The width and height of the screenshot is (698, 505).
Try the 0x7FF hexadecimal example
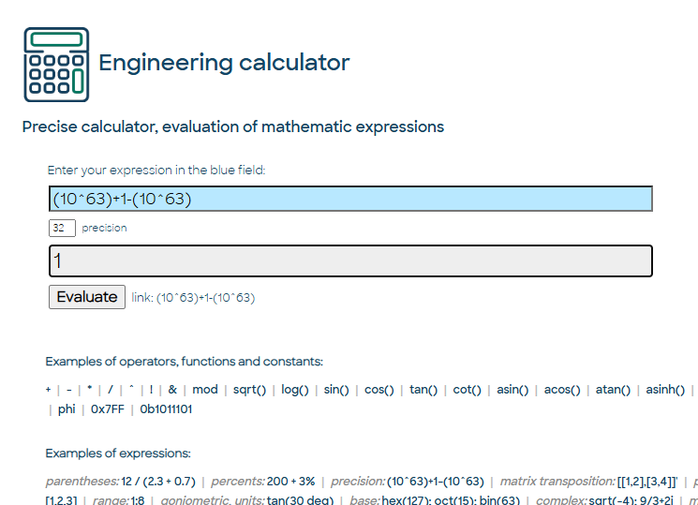pyautogui.click(x=111, y=409)
